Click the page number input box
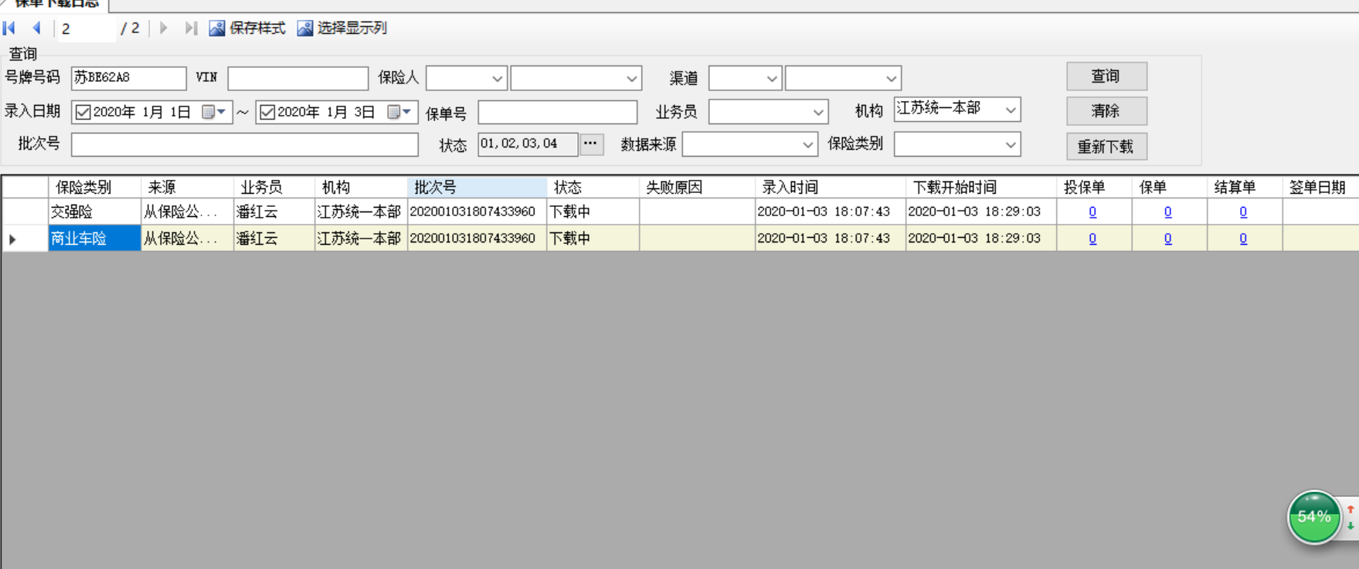The height and width of the screenshot is (569, 1359). (87, 29)
